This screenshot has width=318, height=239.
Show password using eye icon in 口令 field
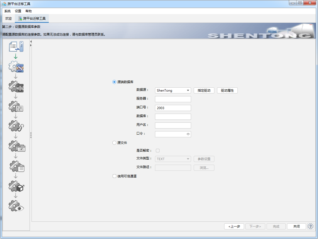pos(188,134)
